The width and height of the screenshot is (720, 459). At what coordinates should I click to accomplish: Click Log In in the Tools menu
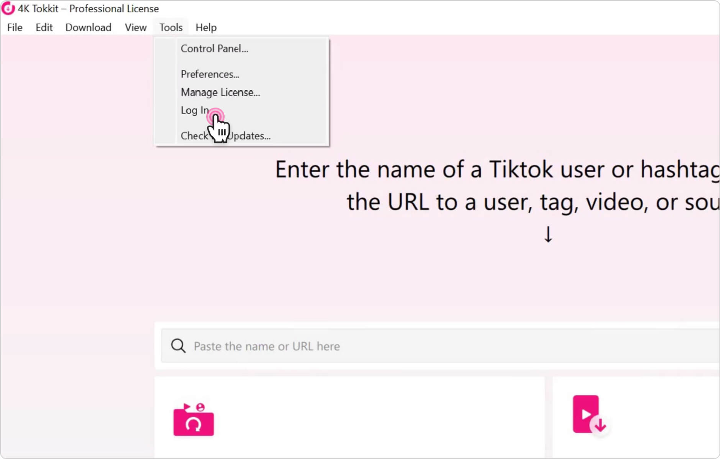pos(194,110)
